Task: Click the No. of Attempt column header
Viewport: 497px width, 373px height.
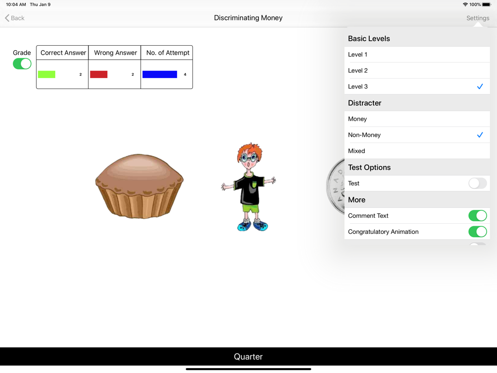Action: (x=167, y=53)
